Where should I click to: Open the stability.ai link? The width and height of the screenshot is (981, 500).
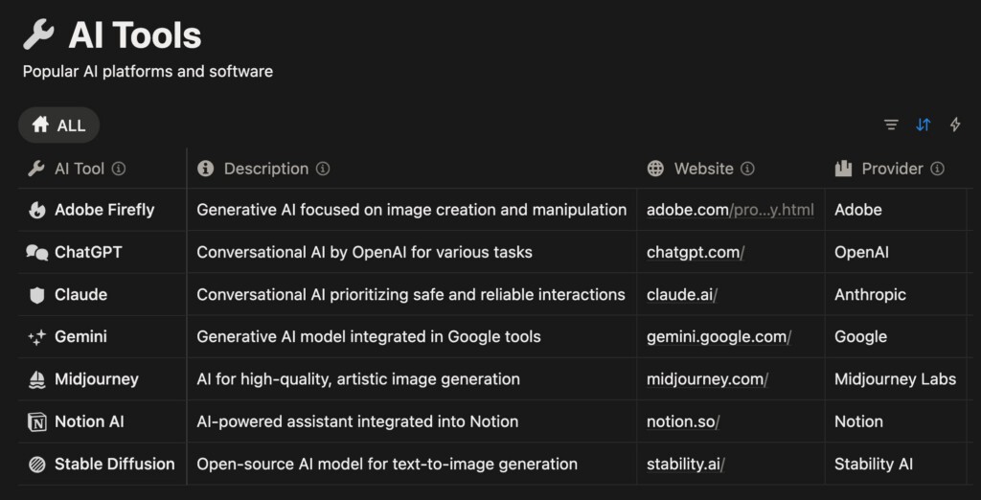686,465
